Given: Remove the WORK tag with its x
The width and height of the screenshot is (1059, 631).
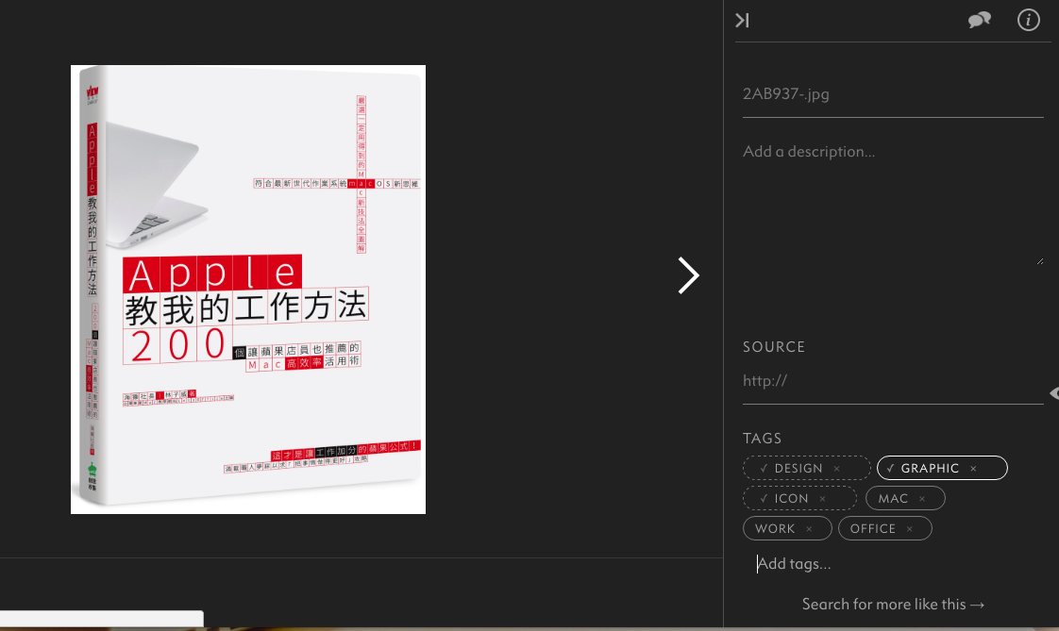Looking at the screenshot, I should pyautogui.click(x=809, y=530).
